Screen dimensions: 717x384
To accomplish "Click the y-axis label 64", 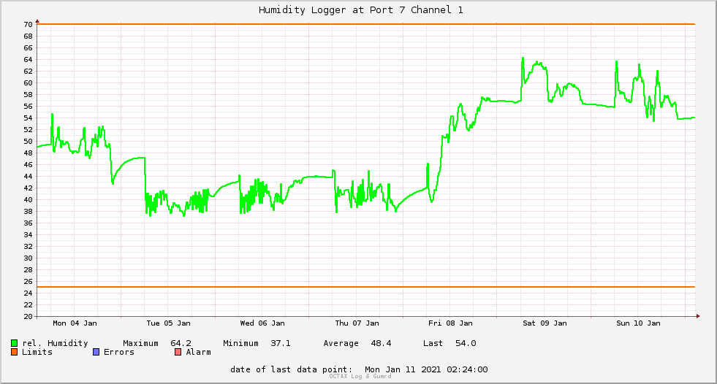I will [29, 60].
